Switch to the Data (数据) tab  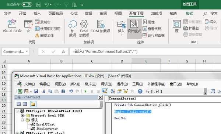tap(89, 14)
